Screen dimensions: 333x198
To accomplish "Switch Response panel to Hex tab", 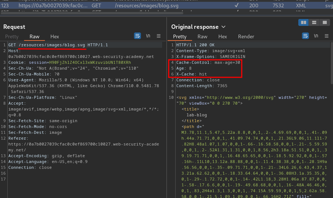I will pyautogui.click(x=223, y=36).
